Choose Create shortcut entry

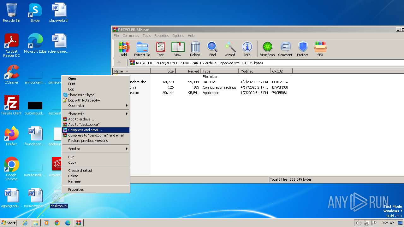(96, 171)
